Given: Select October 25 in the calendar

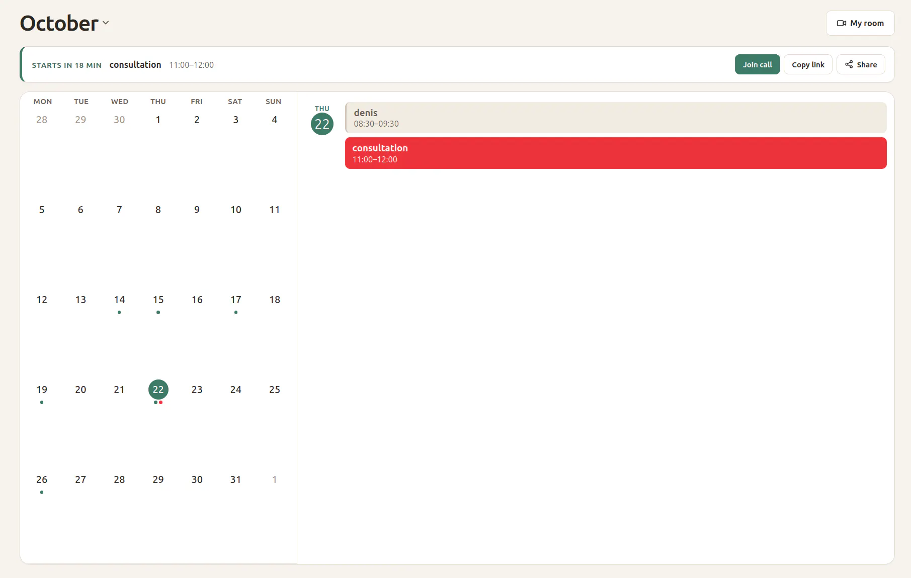Looking at the screenshot, I should tap(274, 390).
